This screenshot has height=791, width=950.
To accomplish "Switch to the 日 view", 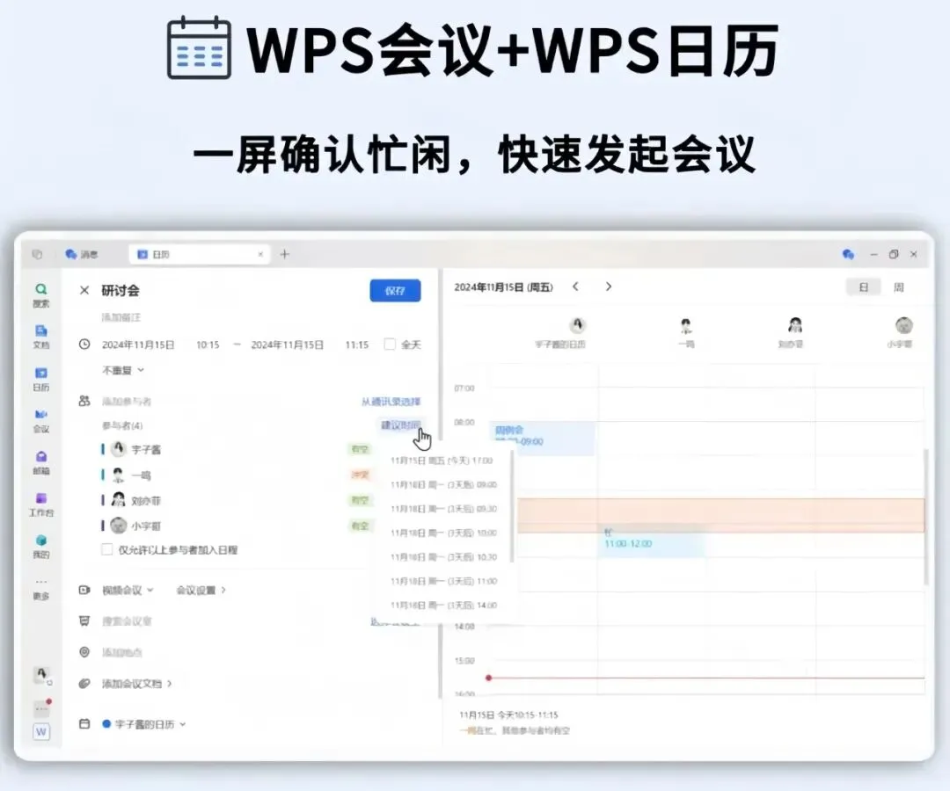I will [864, 287].
